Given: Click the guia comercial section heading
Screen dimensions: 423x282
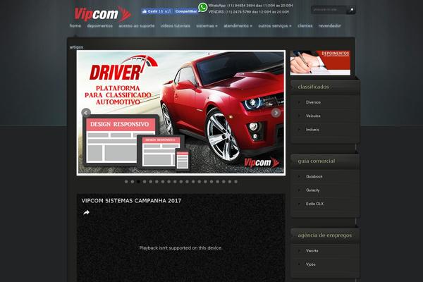Looking at the screenshot, I should [x=317, y=161].
